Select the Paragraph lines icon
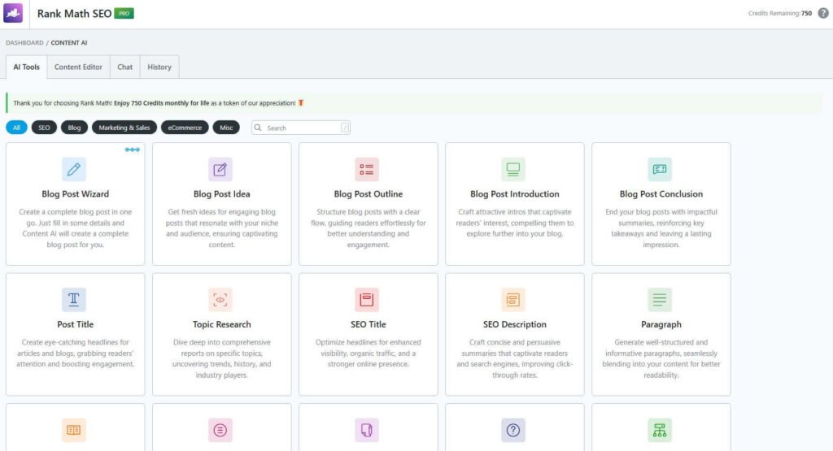This screenshot has width=833, height=451. (x=660, y=300)
